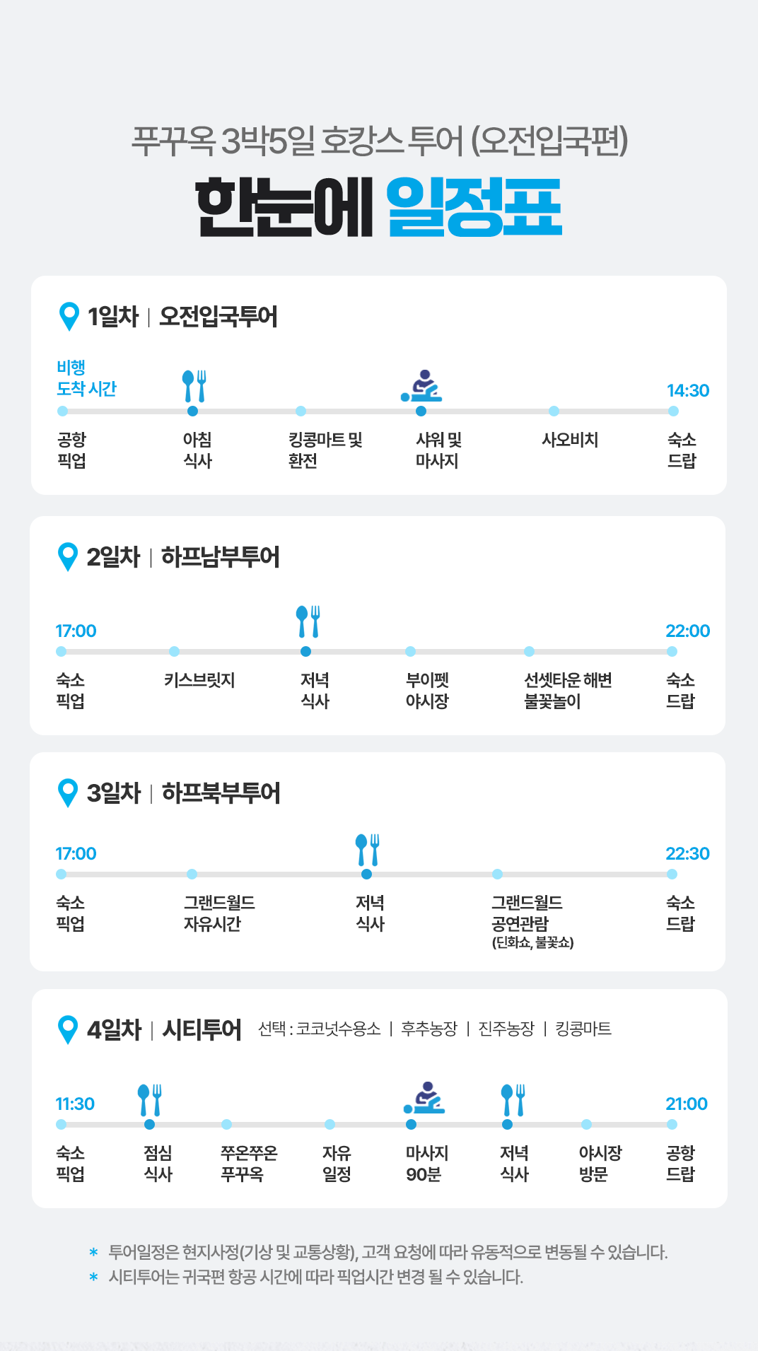Screen dimensions: 758x1351
Task: Click the timeline dot above 키스브릿지
Action: click(174, 651)
